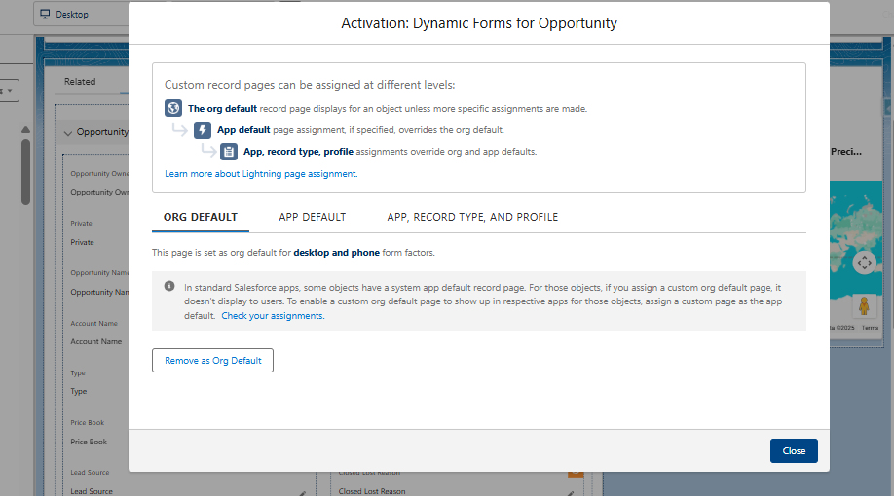Click the info icon in the notice box
Image resolution: width=894 pixels, height=496 pixels.
click(x=169, y=286)
